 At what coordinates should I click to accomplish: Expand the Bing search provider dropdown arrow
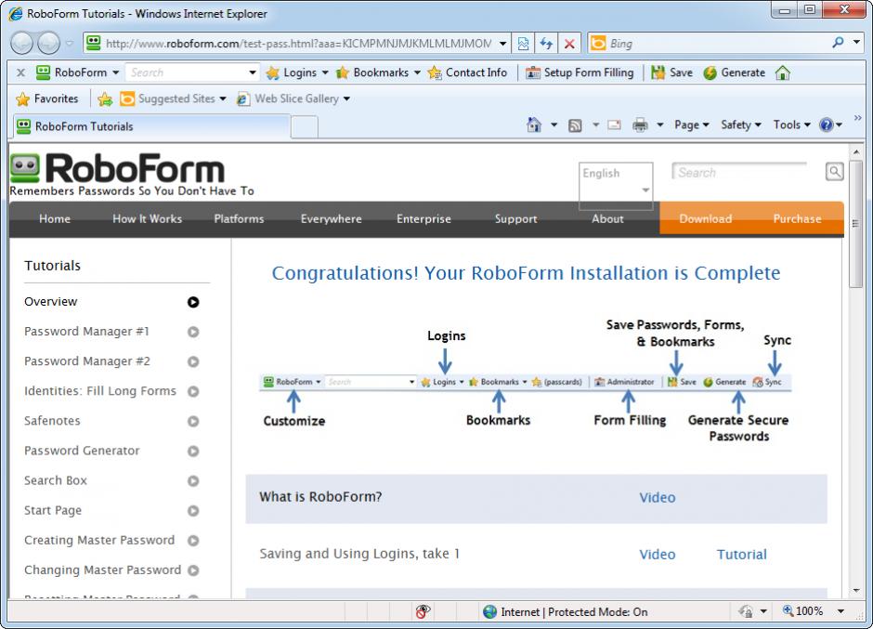(856, 43)
